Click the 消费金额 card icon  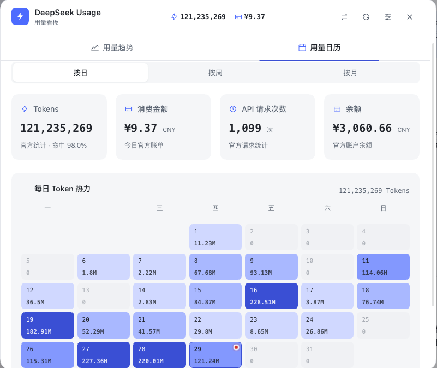coord(128,109)
